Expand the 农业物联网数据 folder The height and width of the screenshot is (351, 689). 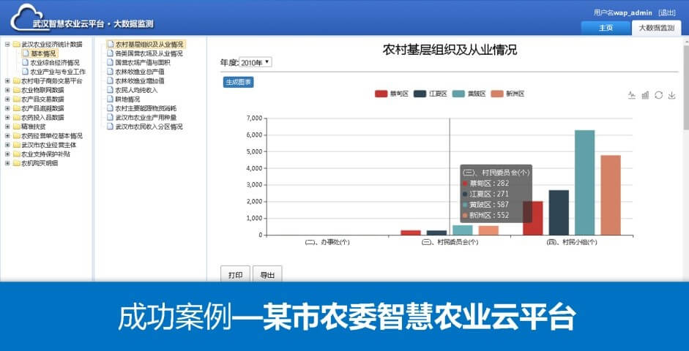pos(7,90)
